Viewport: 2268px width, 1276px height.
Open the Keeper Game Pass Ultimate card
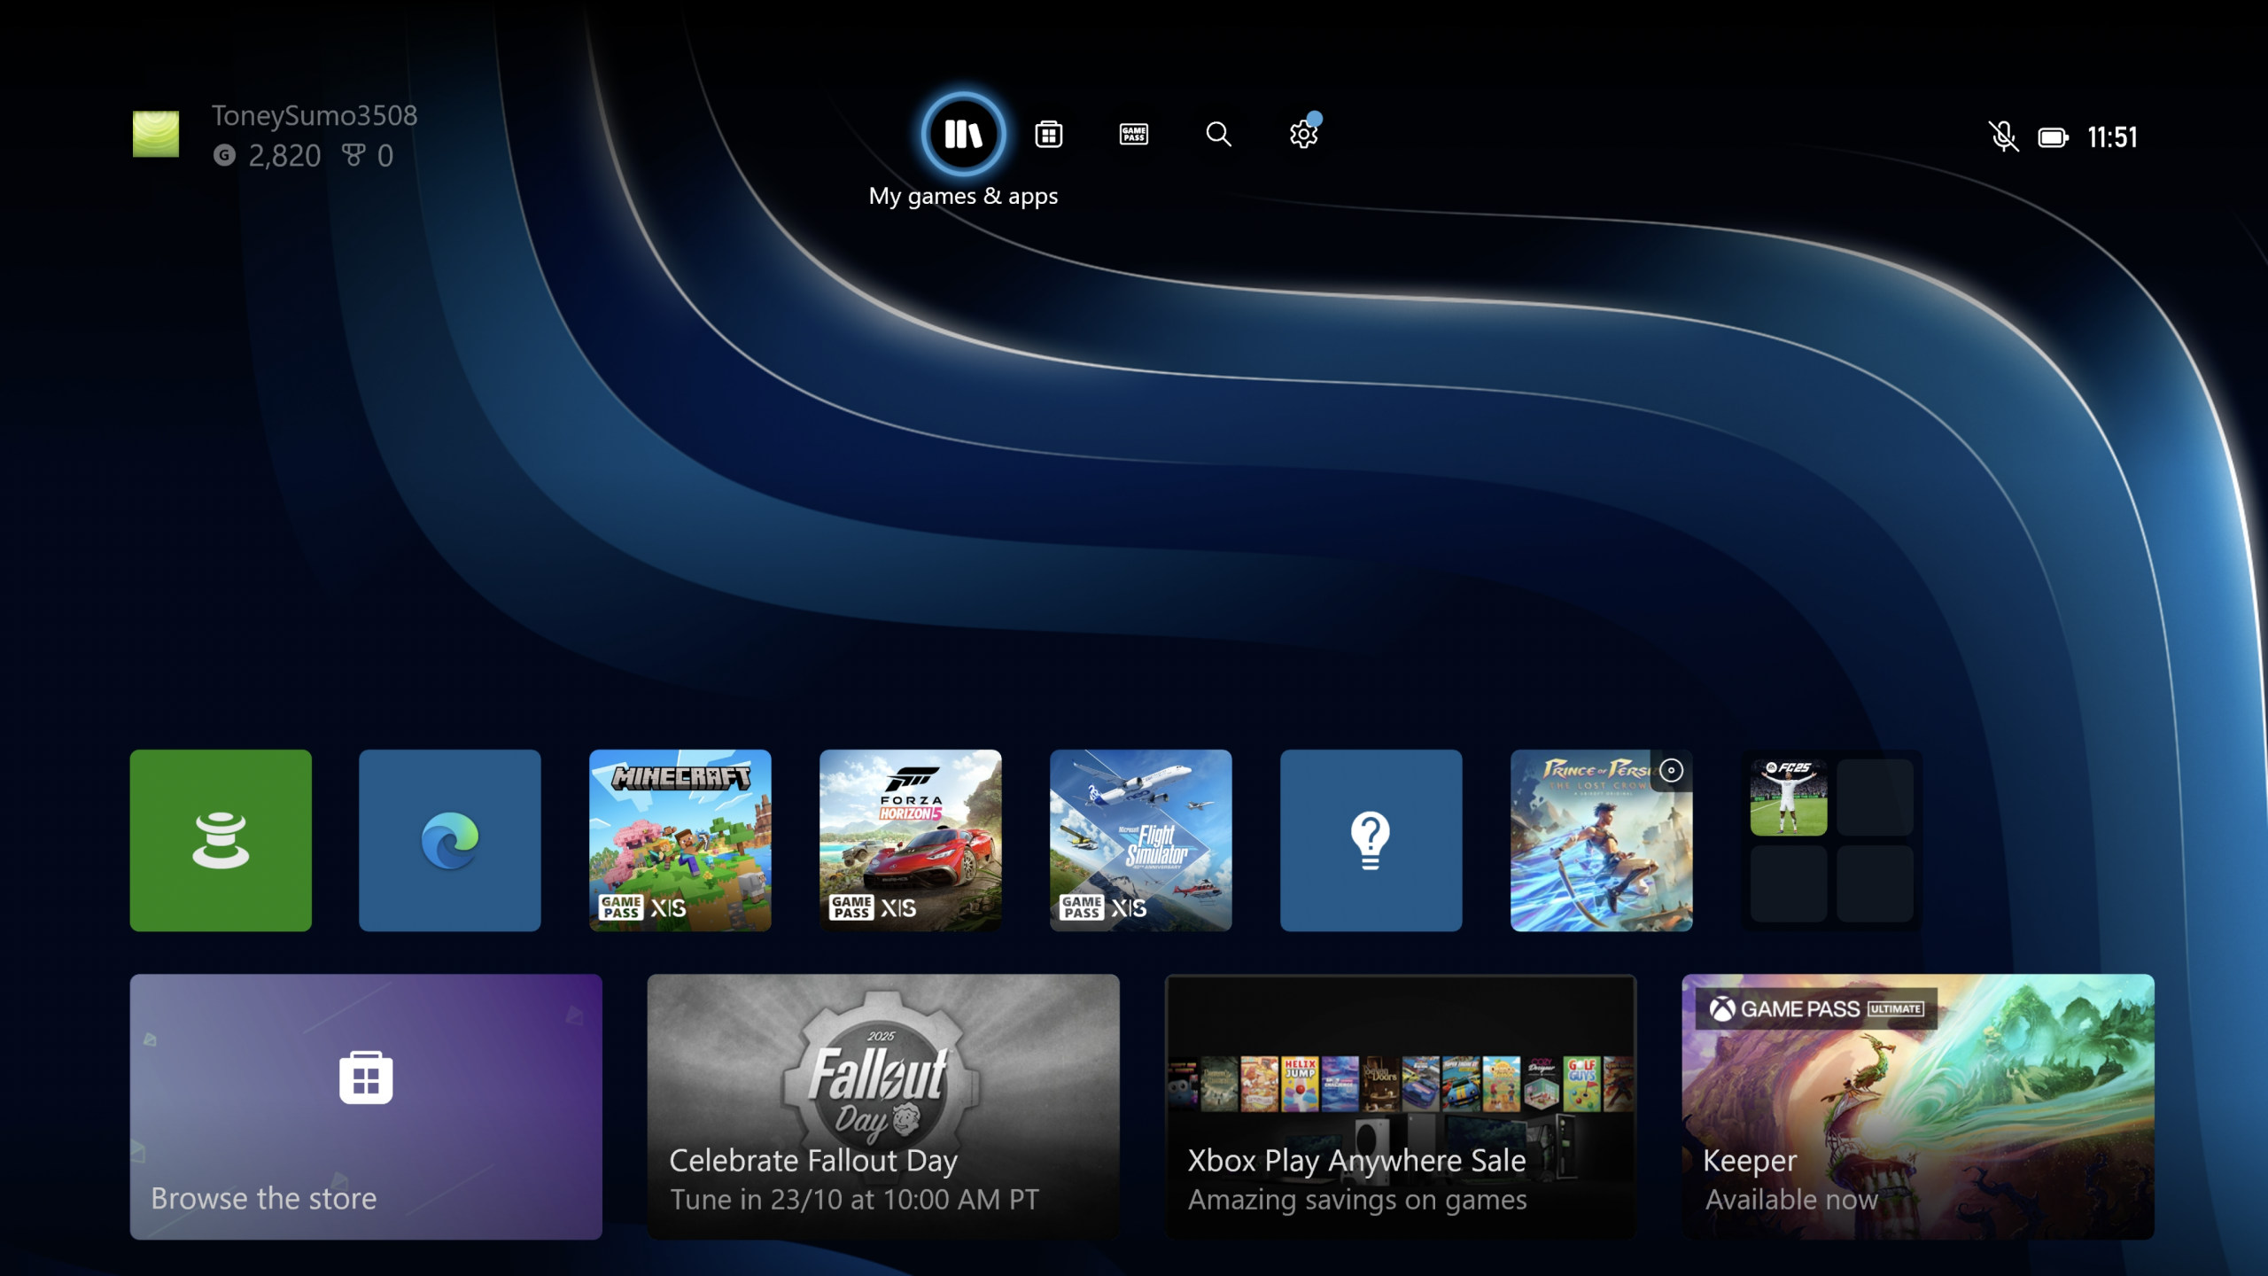(1918, 1107)
